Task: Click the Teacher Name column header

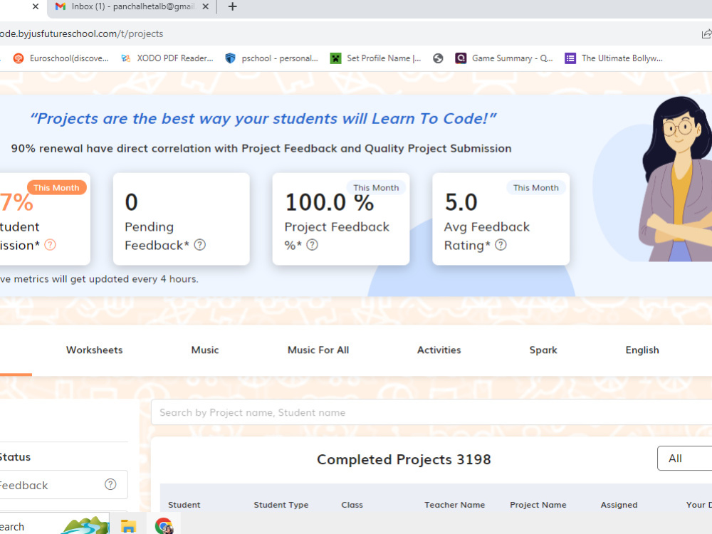Action: (454, 505)
